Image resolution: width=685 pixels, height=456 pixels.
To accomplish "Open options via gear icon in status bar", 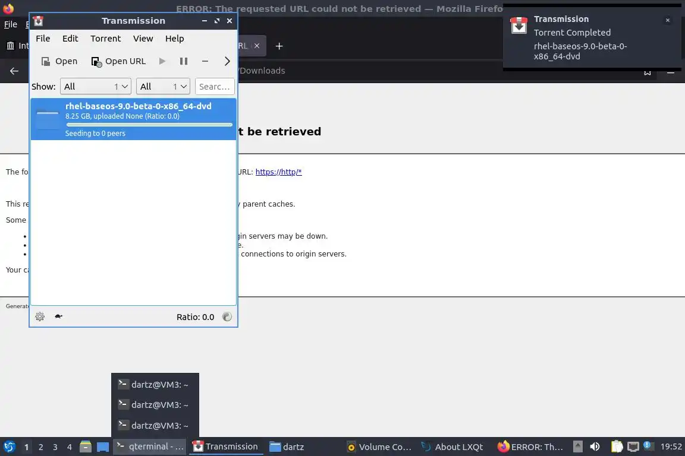I will pyautogui.click(x=40, y=316).
